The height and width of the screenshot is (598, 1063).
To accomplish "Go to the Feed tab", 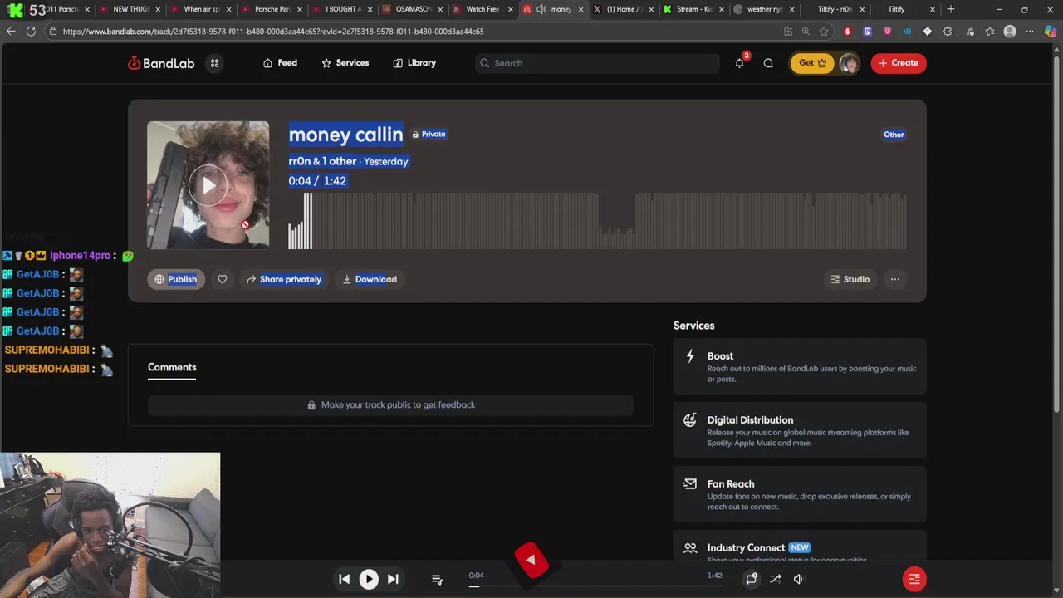I will [x=280, y=63].
